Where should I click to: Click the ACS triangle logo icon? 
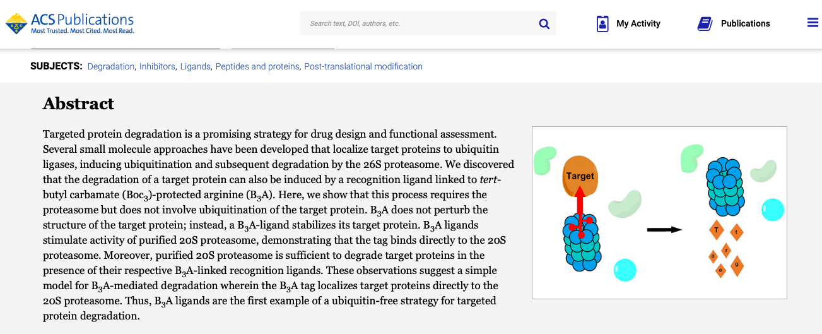16,23
